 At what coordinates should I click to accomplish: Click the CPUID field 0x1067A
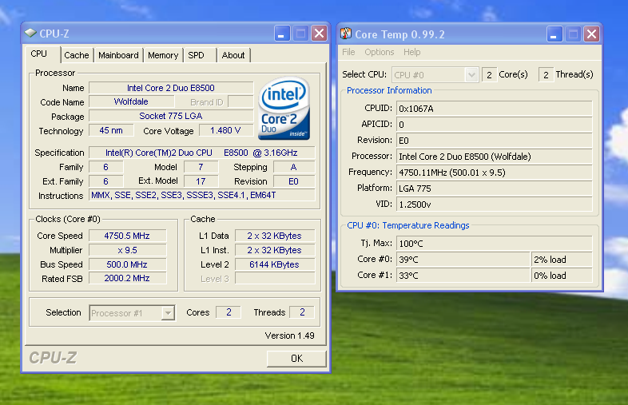(x=495, y=109)
